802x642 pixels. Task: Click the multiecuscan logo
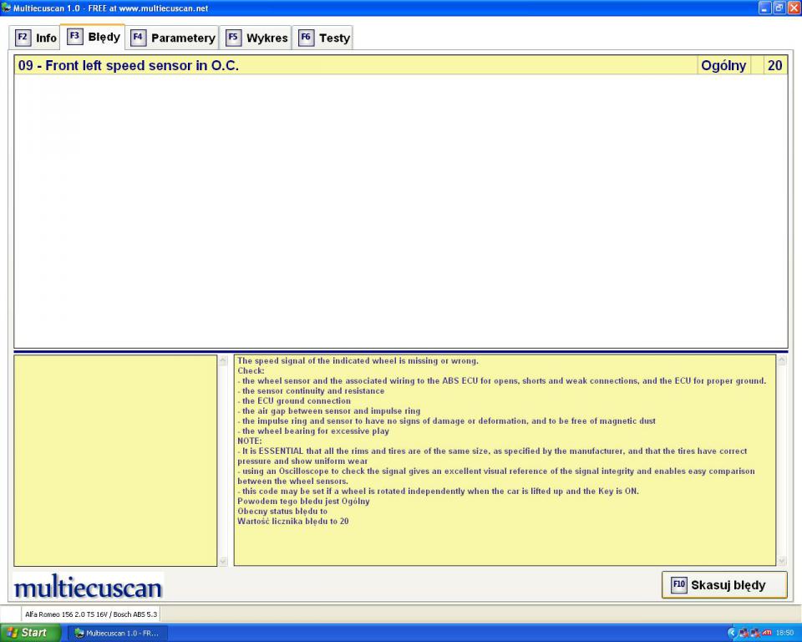[x=88, y=587]
